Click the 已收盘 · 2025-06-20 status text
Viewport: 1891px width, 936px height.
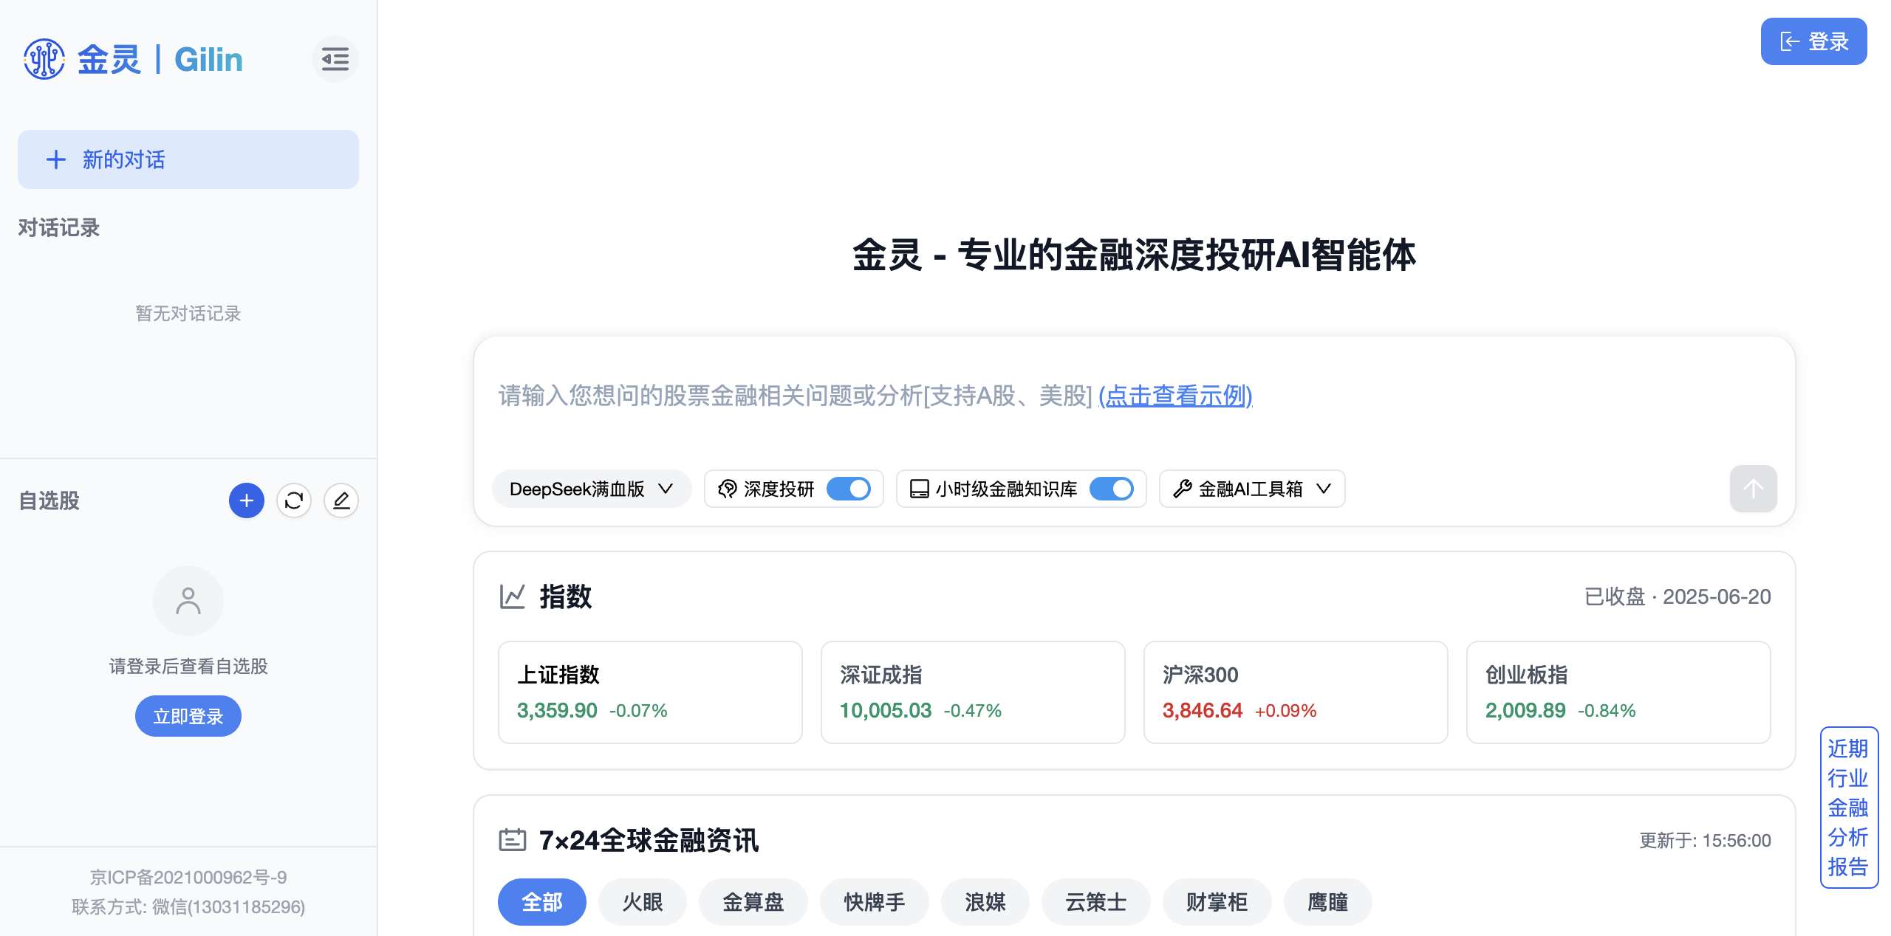(x=1678, y=596)
